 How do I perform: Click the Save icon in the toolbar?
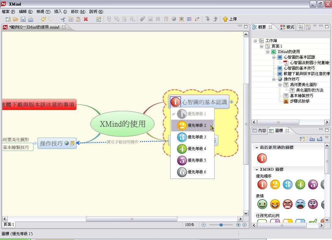coord(23,19)
